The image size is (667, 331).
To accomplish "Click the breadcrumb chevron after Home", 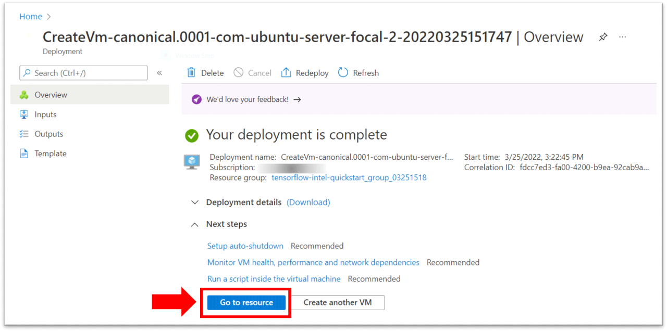I will [49, 17].
